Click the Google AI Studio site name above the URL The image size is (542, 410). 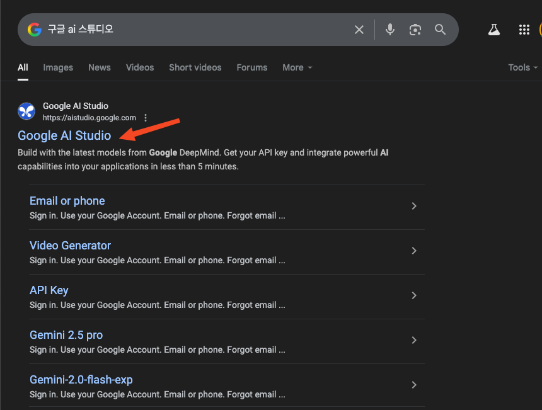tap(76, 106)
